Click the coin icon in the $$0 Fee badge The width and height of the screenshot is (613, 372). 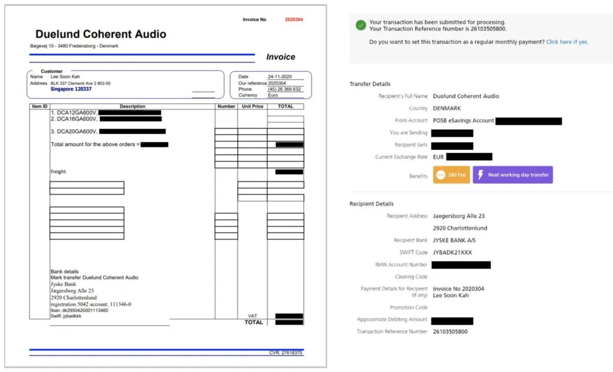(441, 175)
